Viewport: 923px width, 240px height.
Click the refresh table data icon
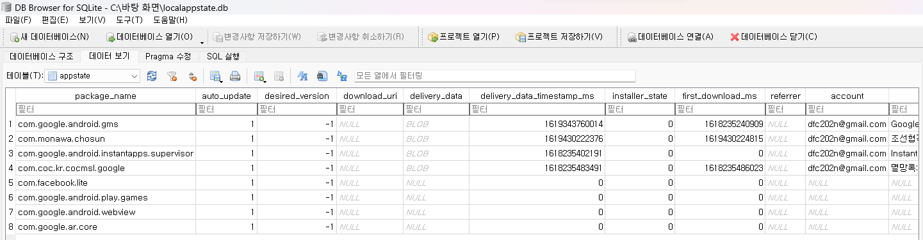[x=152, y=76]
